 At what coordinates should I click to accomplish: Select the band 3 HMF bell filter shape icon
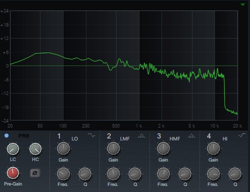tap(191, 136)
